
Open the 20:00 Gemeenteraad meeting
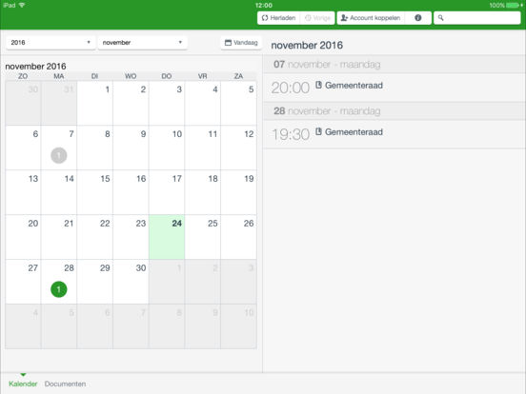(x=394, y=88)
